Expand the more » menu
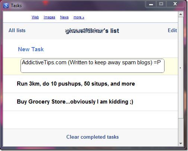188x151 pixels. tap(79, 17)
